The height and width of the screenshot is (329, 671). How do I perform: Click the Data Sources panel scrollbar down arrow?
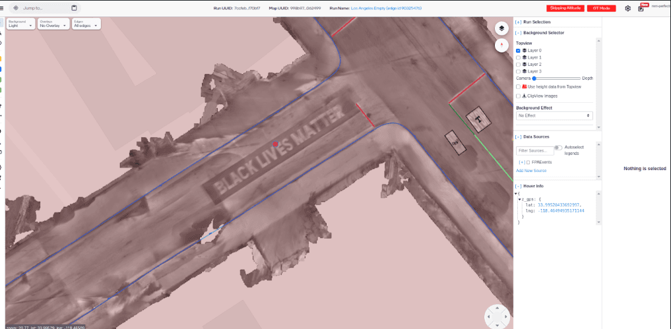[598, 177]
